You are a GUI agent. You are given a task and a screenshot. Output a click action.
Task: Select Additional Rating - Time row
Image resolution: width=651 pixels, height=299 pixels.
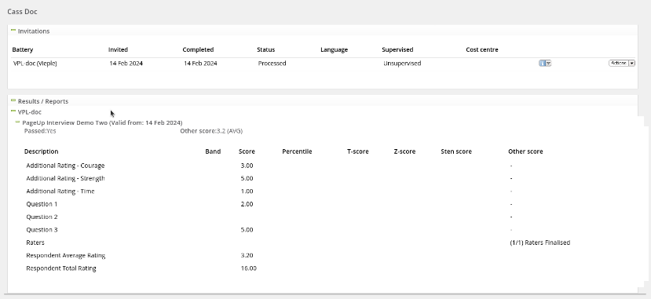[x=60, y=191]
